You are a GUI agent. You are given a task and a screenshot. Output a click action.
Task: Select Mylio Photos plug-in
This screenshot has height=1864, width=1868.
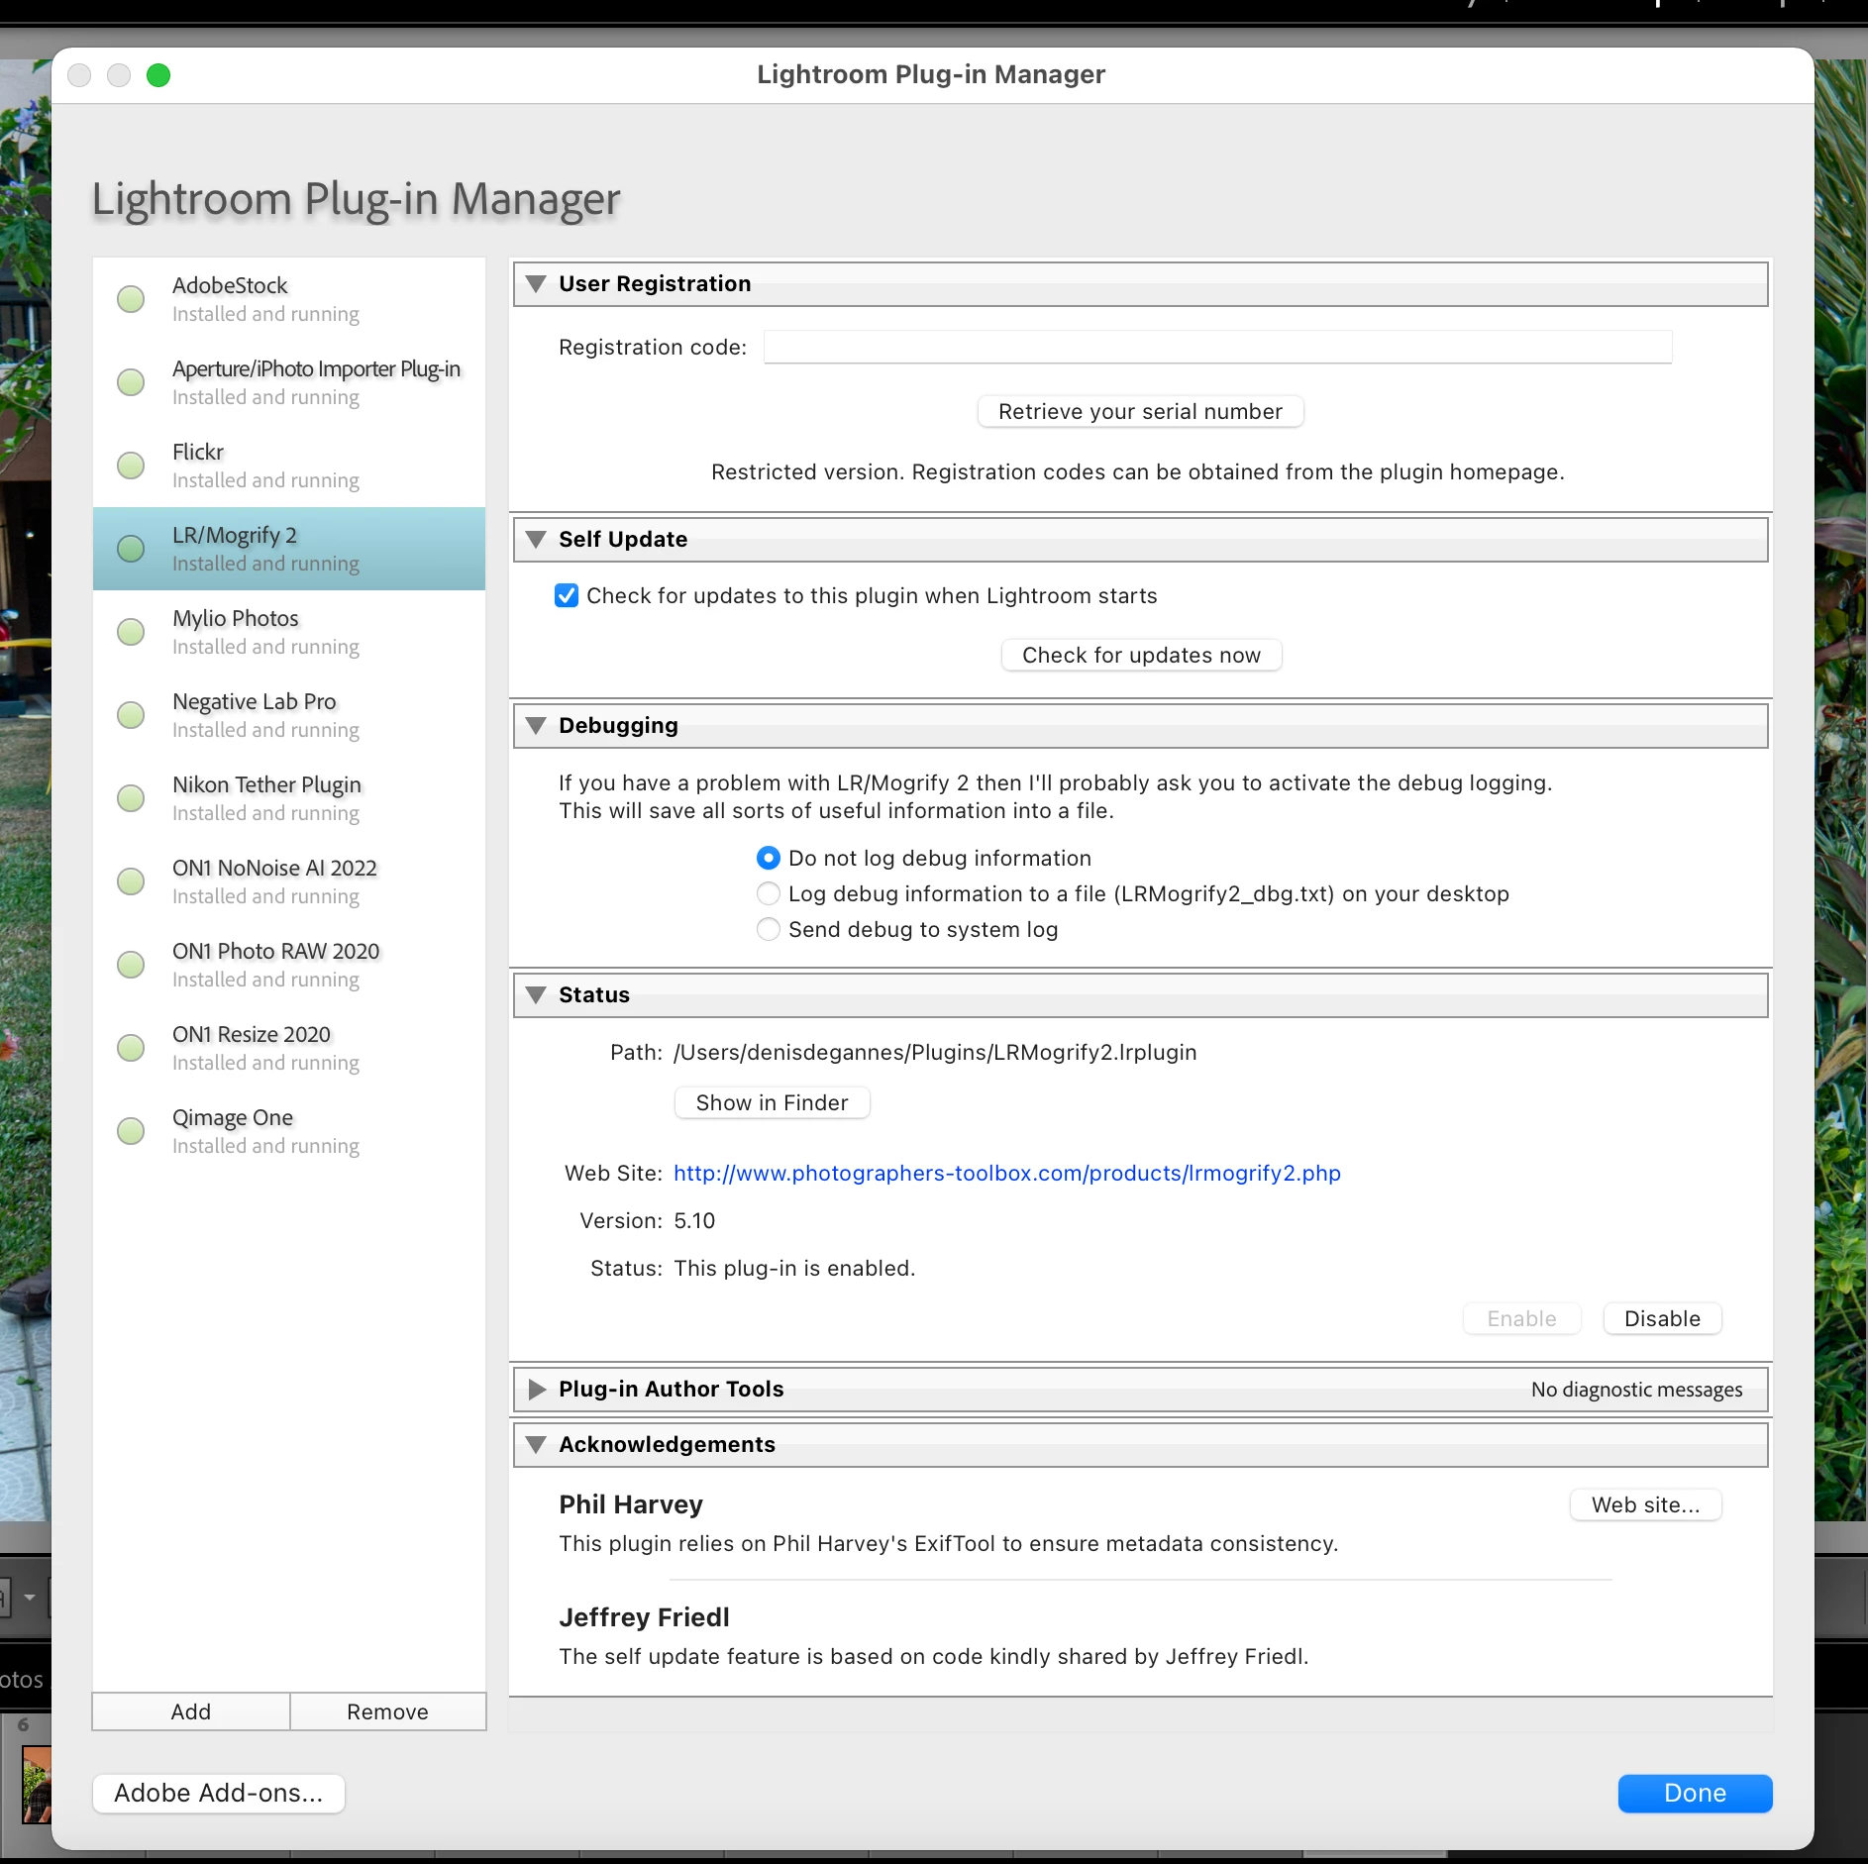point(289,632)
